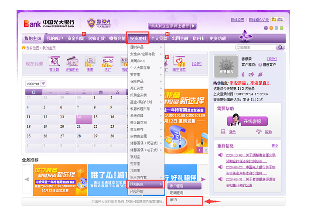Click the 功能搜索 search input field
Screen dimensions: 314x219
point(258,48)
